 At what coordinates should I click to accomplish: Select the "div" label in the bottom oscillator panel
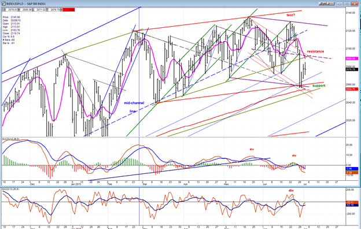[x=291, y=191]
